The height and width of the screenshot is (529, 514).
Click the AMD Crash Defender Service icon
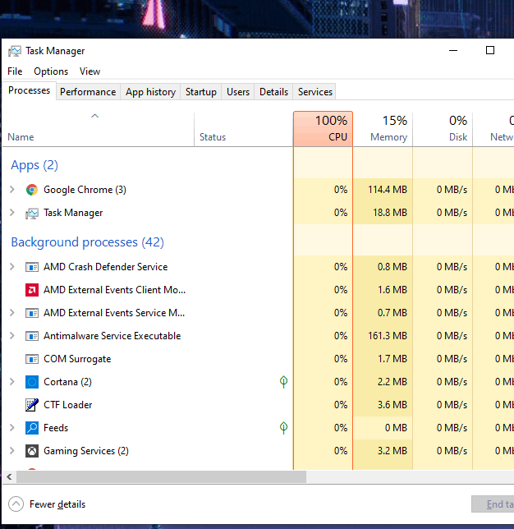point(32,267)
